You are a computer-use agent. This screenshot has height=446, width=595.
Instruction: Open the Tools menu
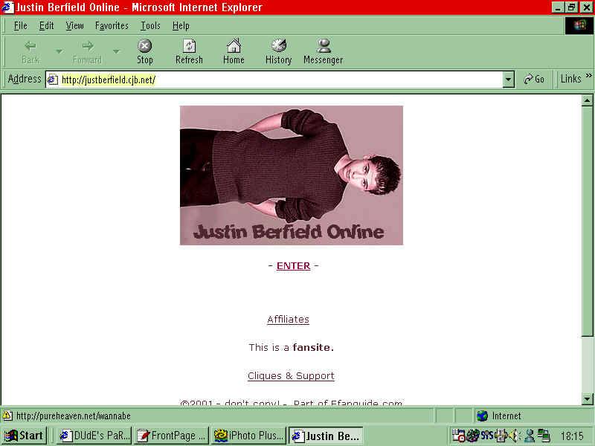[x=151, y=26]
